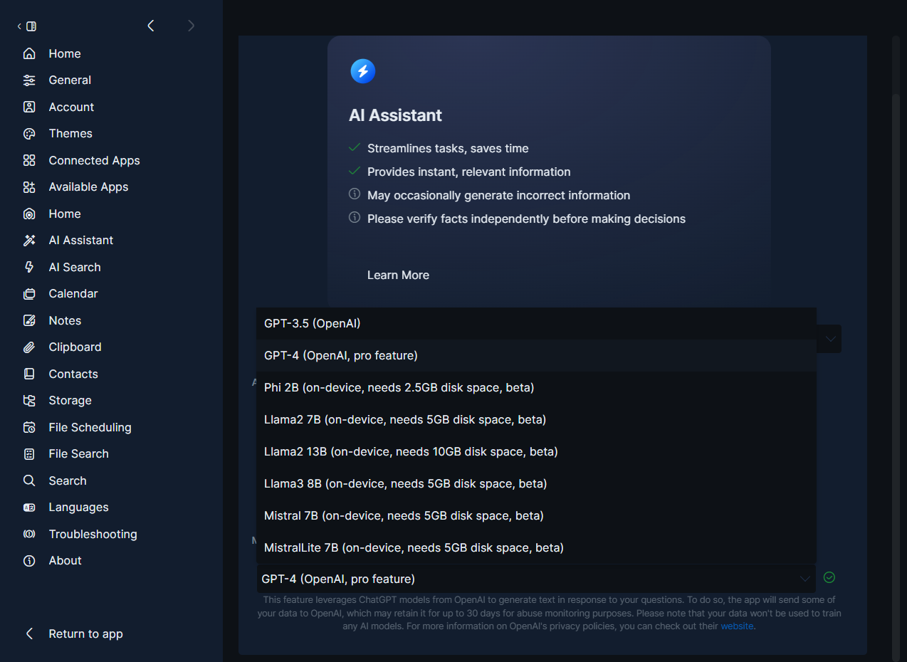Open the Languages settings icon

click(28, 507)
